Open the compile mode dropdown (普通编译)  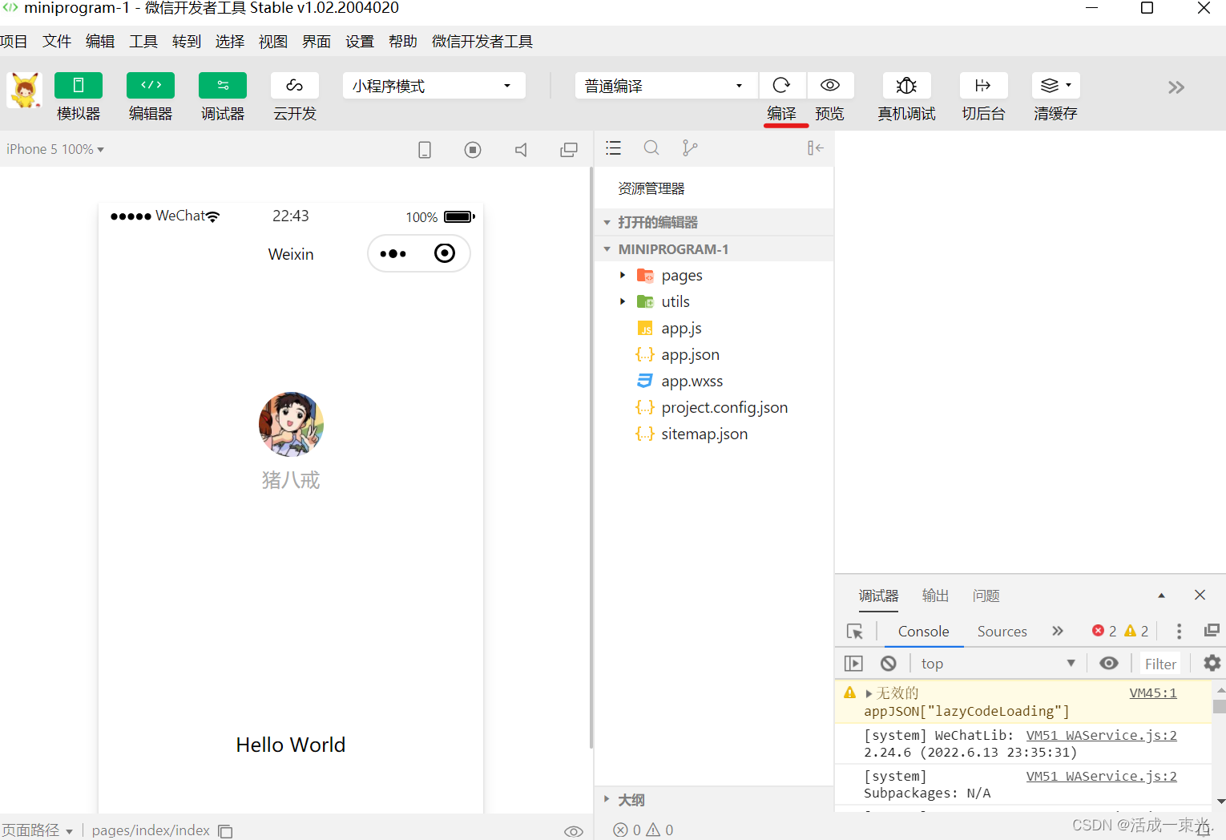667,86
